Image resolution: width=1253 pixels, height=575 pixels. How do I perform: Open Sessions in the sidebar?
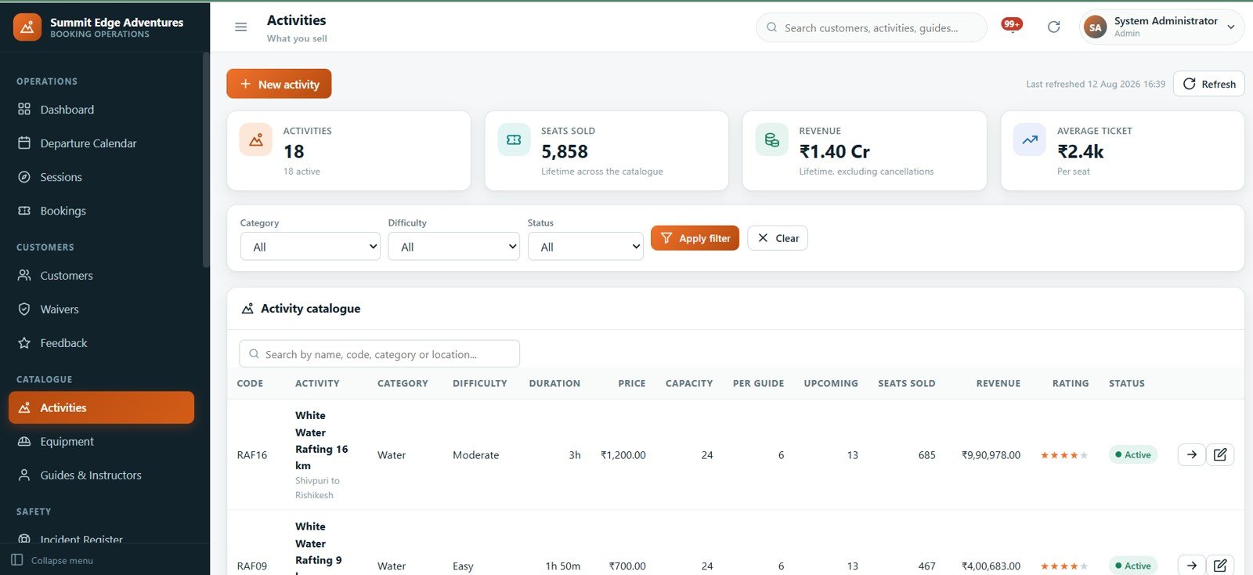click(x=101, y=177)
